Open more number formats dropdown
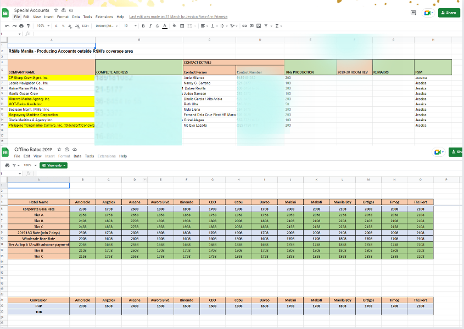This screenshot has height=329, width=464. (x=86, y=26)
